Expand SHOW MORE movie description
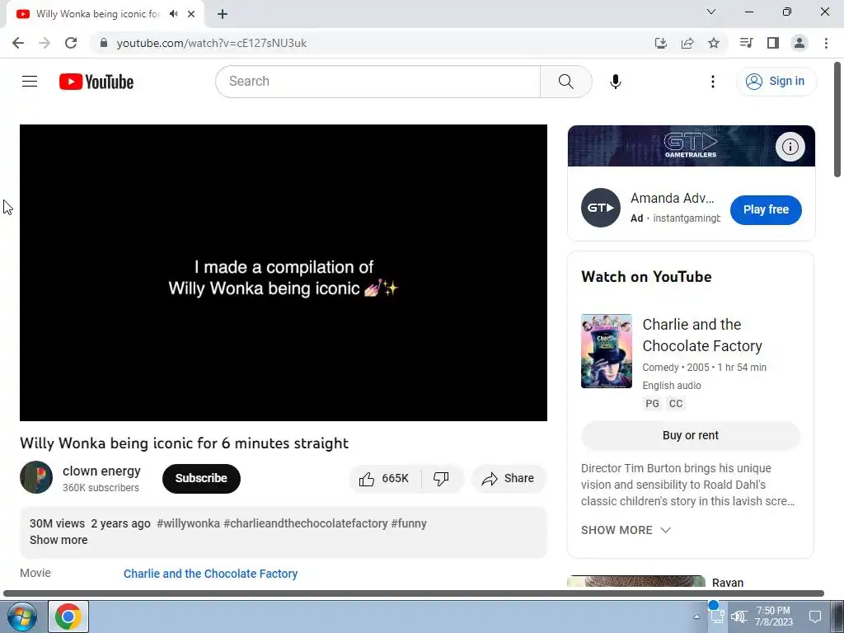This screenshot has height=633, width=844. [x=626, y=530]
